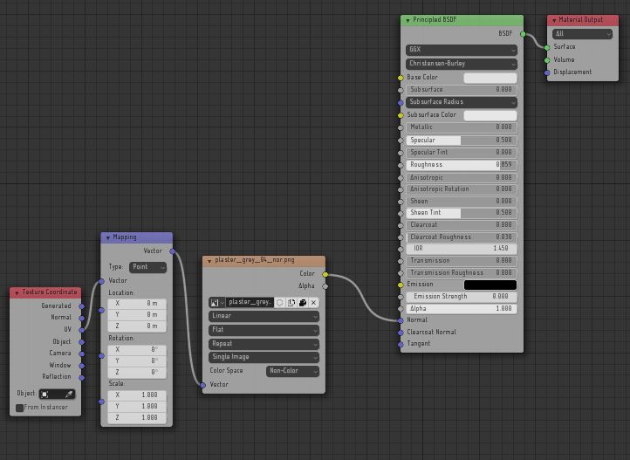The height and width of the screenshot is (460, 630).
Task: Click the Alpha slider in Principled BSDF
Action: [462, 309]
